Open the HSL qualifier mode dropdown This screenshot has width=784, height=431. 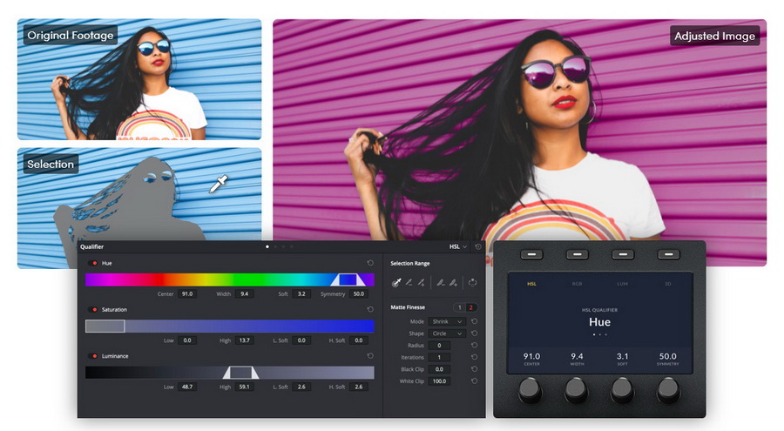tap(458, 246)
